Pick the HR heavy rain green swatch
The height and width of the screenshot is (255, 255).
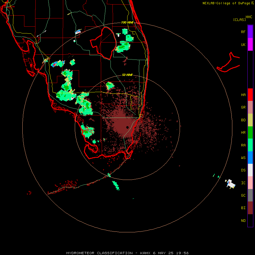[x=250, y=133]
